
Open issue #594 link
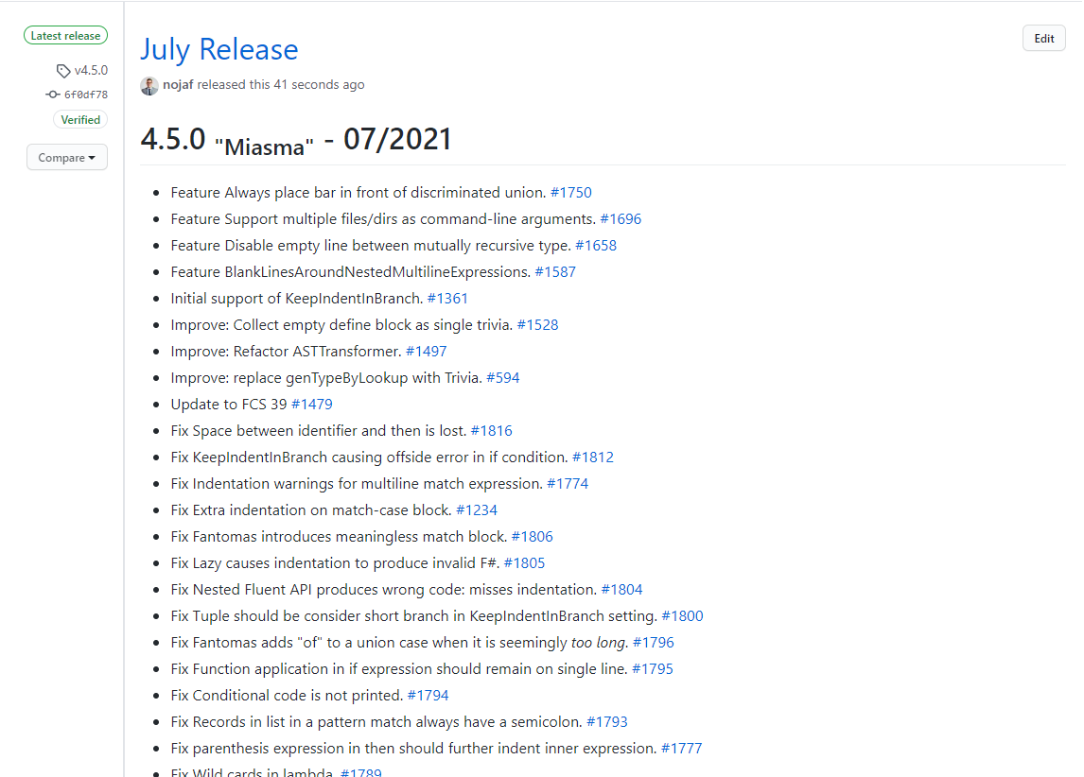click(502, 378)
